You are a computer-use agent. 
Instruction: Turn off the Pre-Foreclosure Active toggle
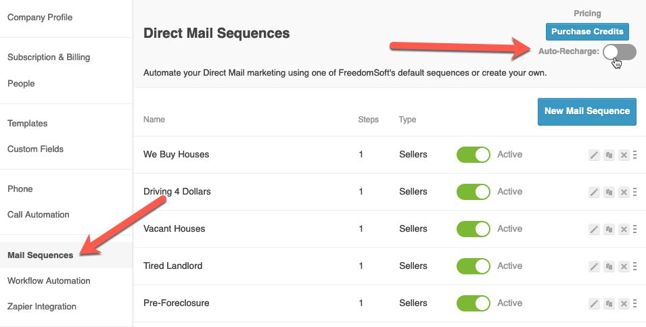pos(474,303)
